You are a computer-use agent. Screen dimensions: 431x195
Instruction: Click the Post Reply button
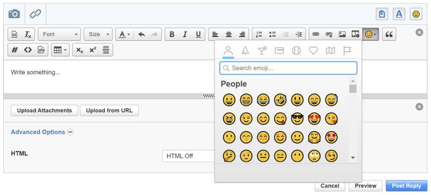(407, 186)
